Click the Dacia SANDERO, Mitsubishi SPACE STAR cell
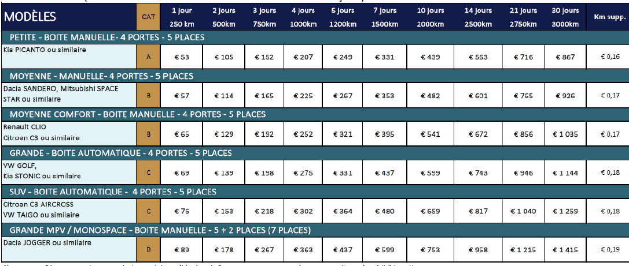Image resolution: width=629 pixels, height=266 pixels. 69,95
